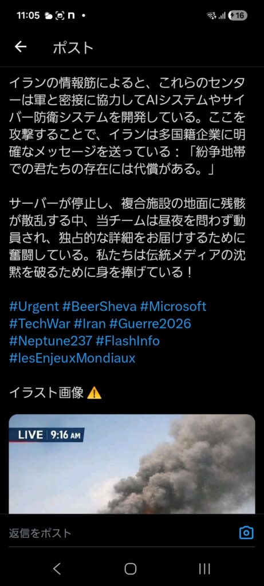Open the #FlashInfo hashtag
This screenshot has height=586, width=264.
click(x=128, y=341)
